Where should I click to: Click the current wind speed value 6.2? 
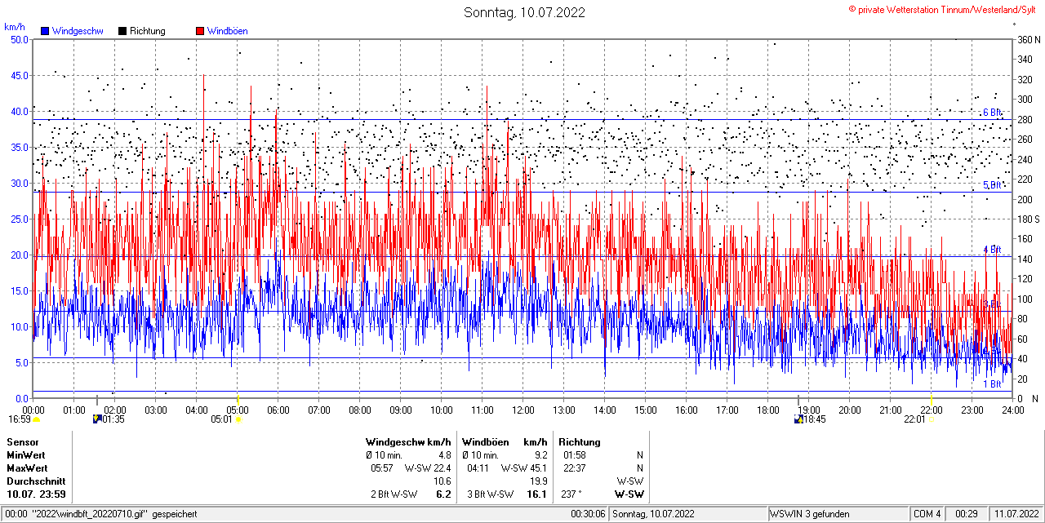pos(444,494)
